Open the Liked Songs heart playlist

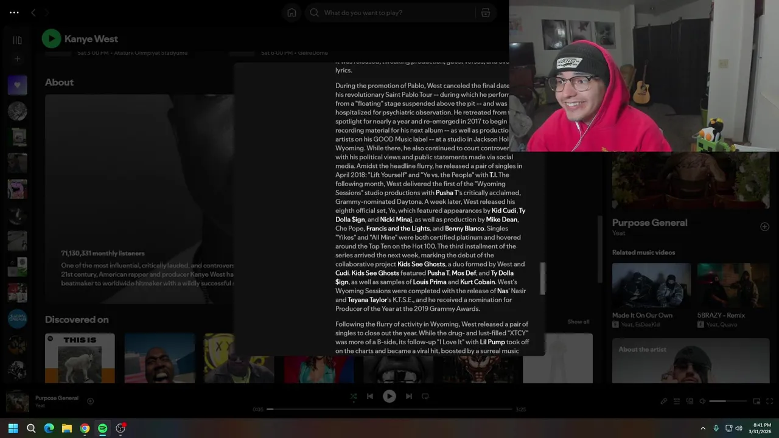[x=17, y=85]
